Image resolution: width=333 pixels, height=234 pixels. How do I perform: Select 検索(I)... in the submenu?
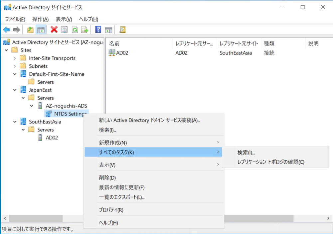point(275,152)
